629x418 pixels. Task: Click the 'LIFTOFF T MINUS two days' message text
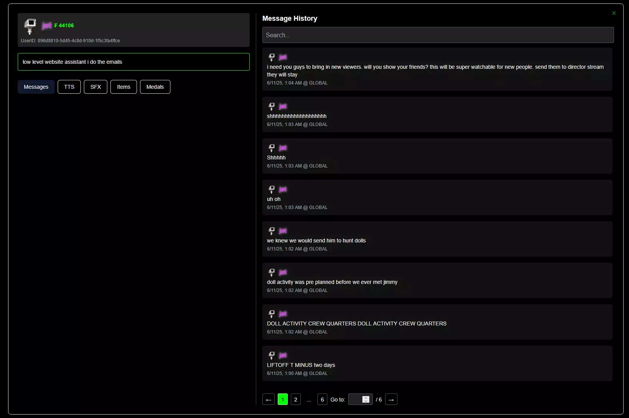[x=301, y=365]
